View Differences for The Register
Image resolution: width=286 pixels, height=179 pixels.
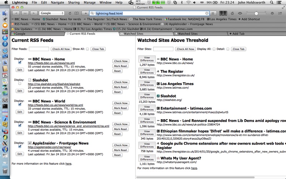pos(147,71)
